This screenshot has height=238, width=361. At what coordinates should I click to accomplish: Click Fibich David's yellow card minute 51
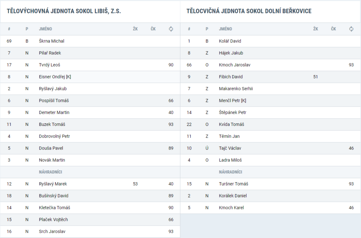tap(316, 77)
